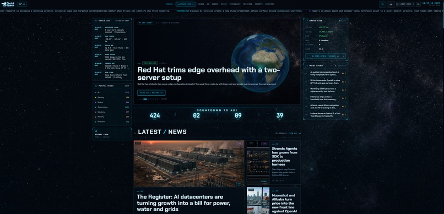
Task: Open the Red Hat top story headline
Action: (x=209, y=74)
